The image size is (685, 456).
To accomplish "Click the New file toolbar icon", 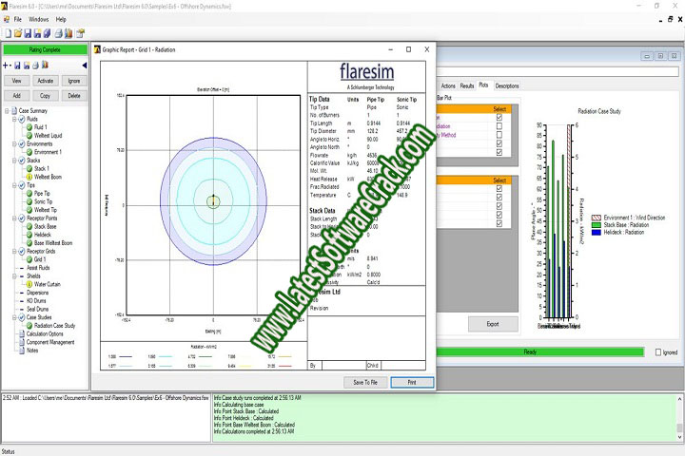I will (8, 33).
